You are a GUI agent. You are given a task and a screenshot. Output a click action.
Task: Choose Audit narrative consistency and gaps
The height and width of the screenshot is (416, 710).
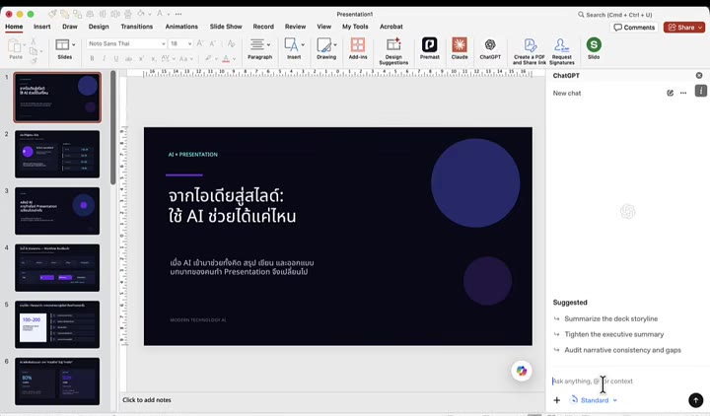622,350
